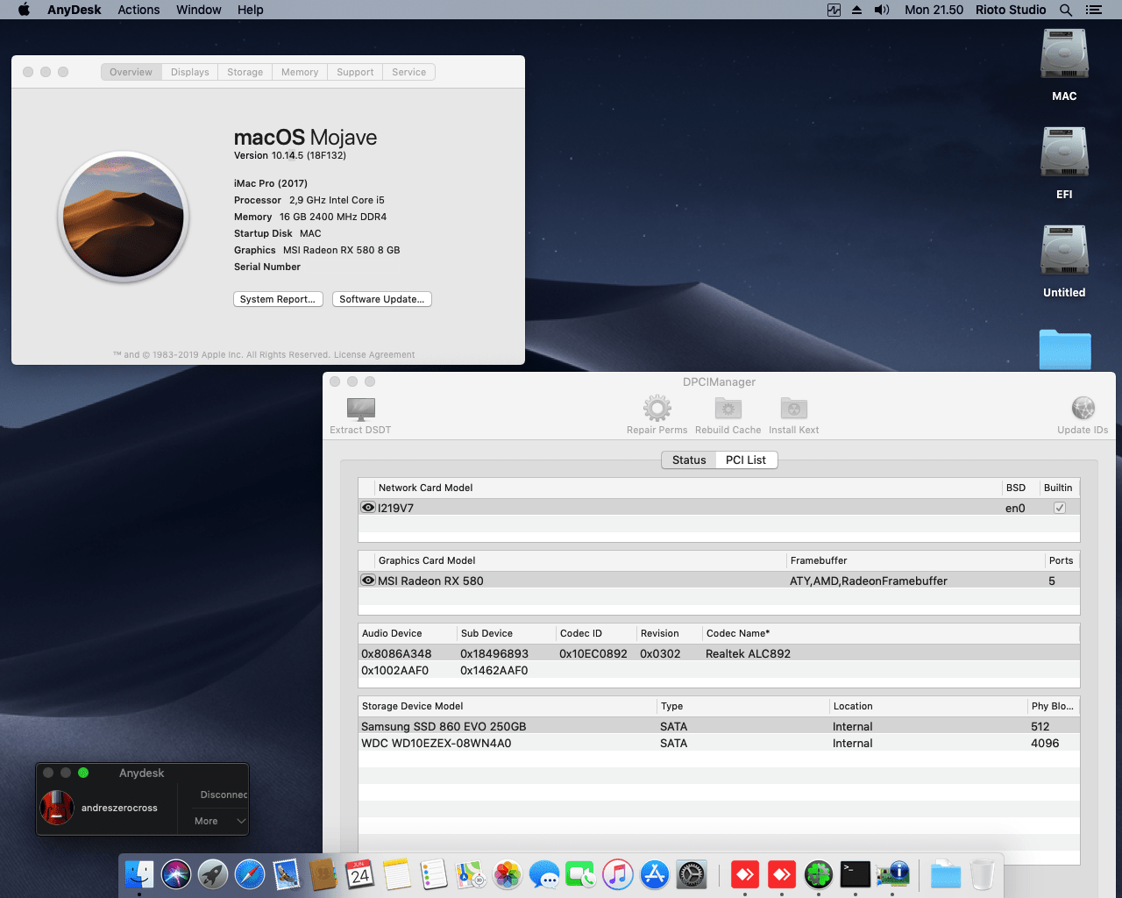
Task: Launch Terminal from the Dock
Action: tap(856, 874)
